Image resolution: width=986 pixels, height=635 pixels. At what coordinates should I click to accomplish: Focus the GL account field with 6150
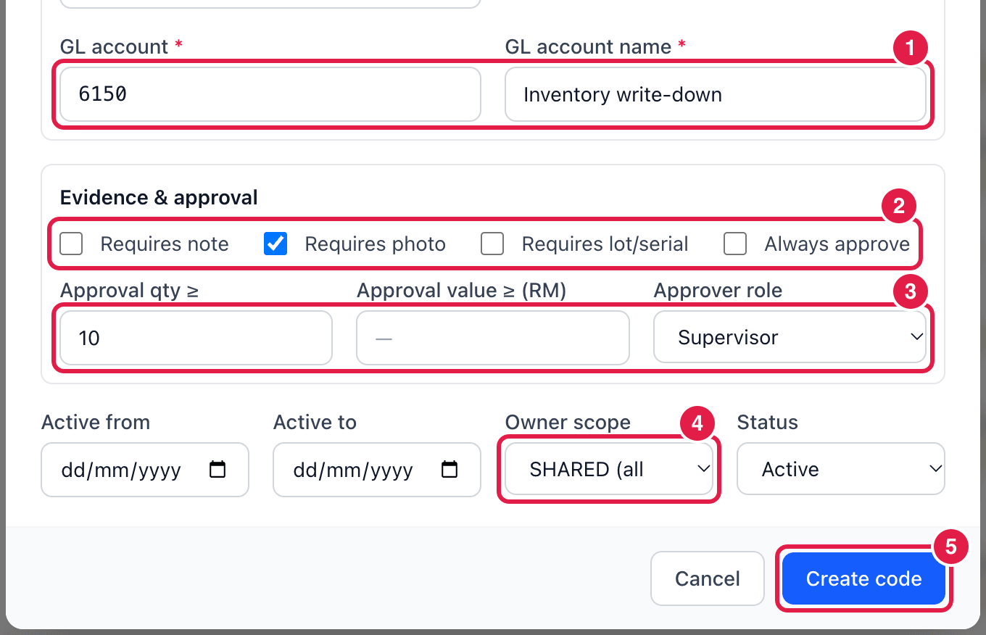coord(270,94)
